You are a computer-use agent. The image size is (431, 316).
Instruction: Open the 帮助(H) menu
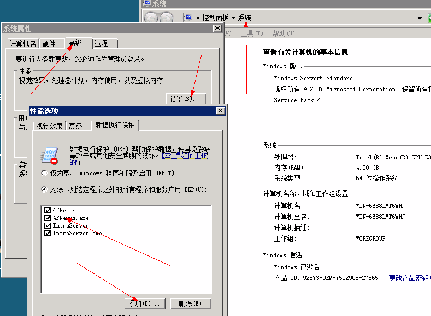tap(283, 33)
